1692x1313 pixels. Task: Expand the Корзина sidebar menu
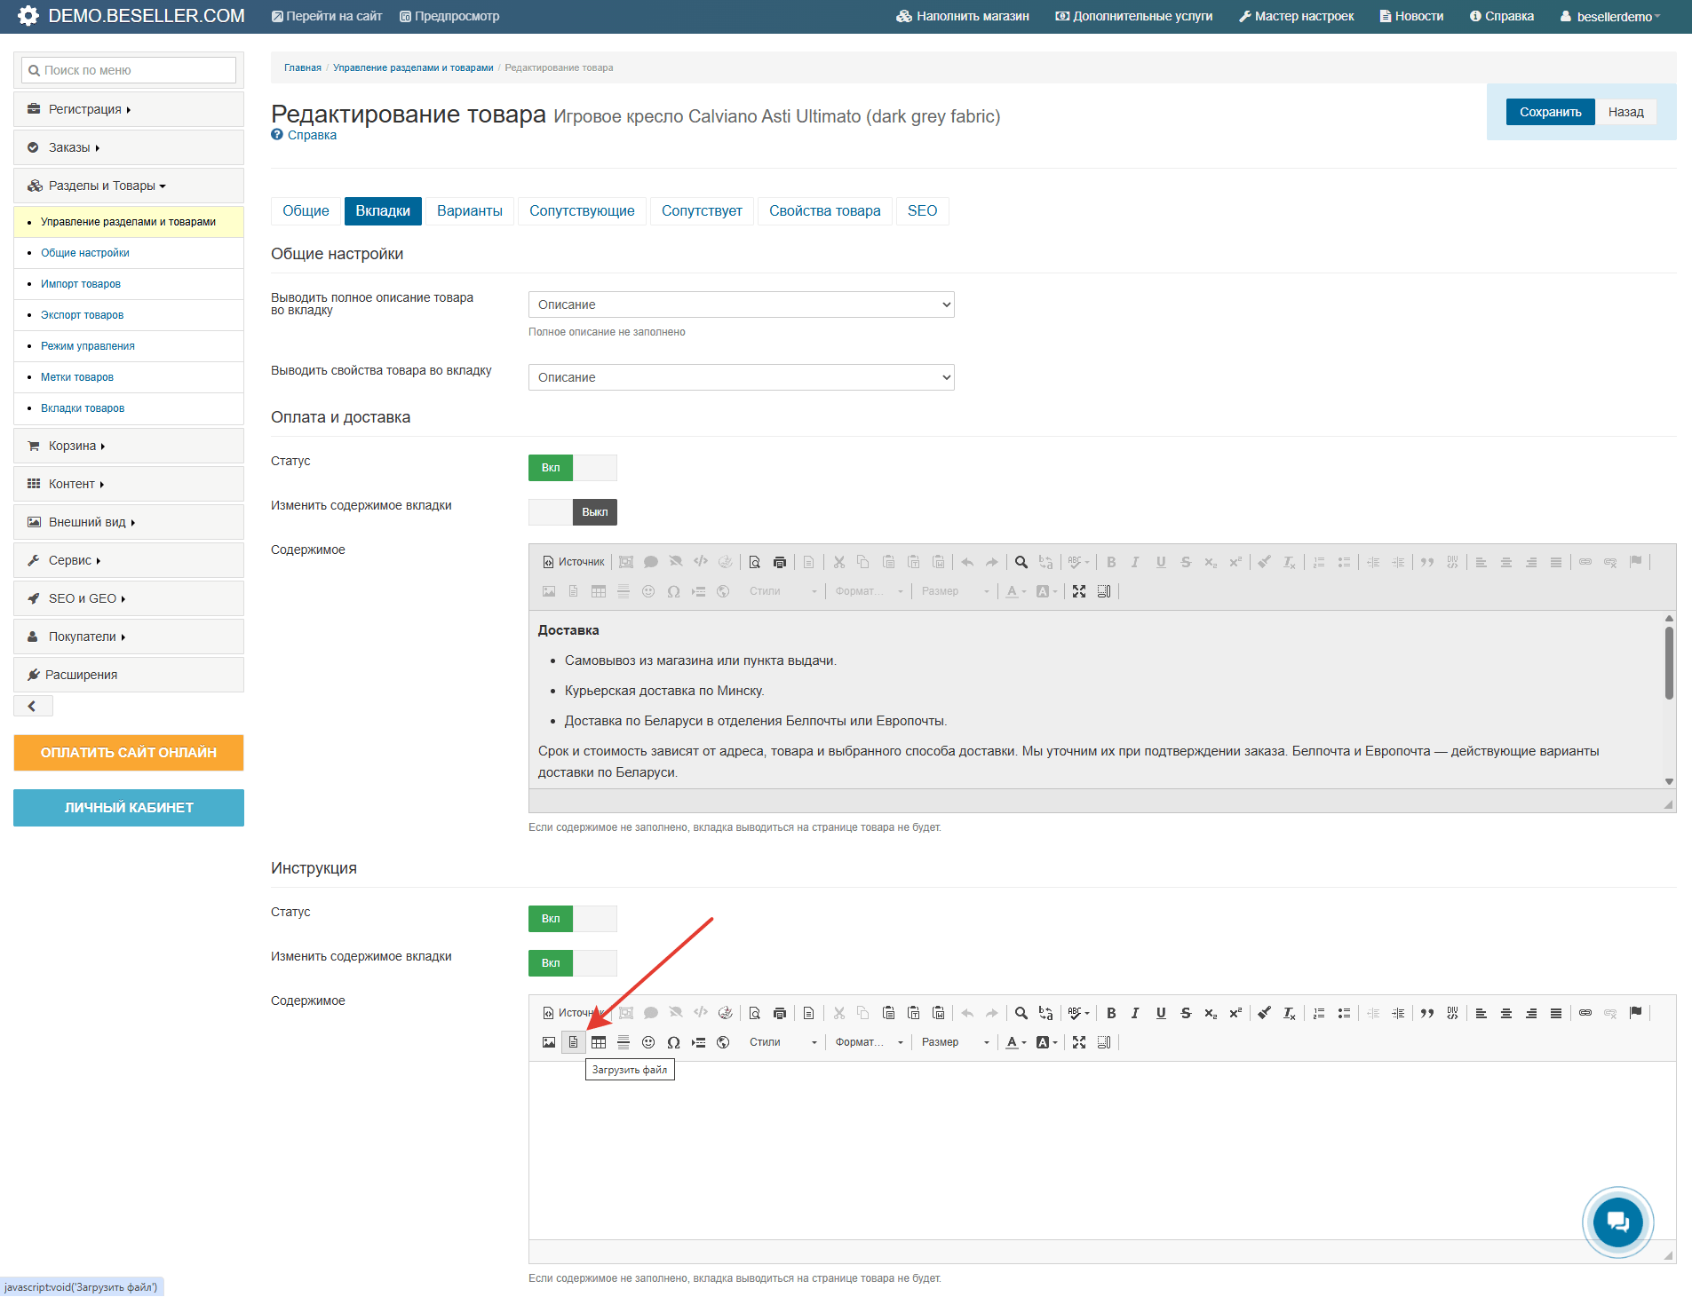point(129,446)
